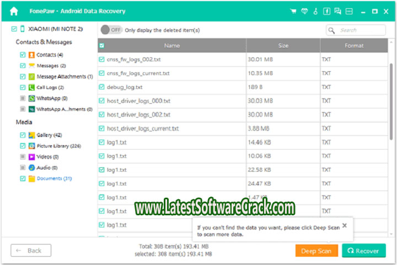
Task: Select Picture Library (226) category
Action: point(59,146)
